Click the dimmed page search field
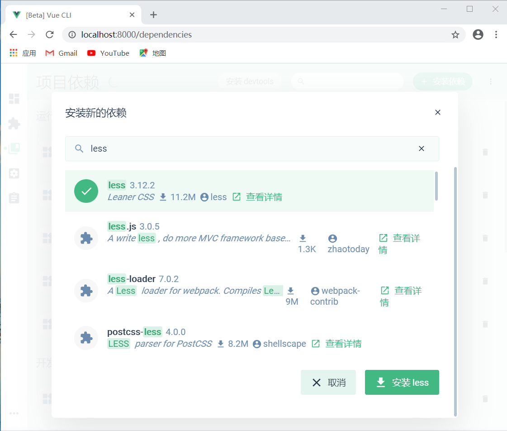507x431 pixels. 347,81
